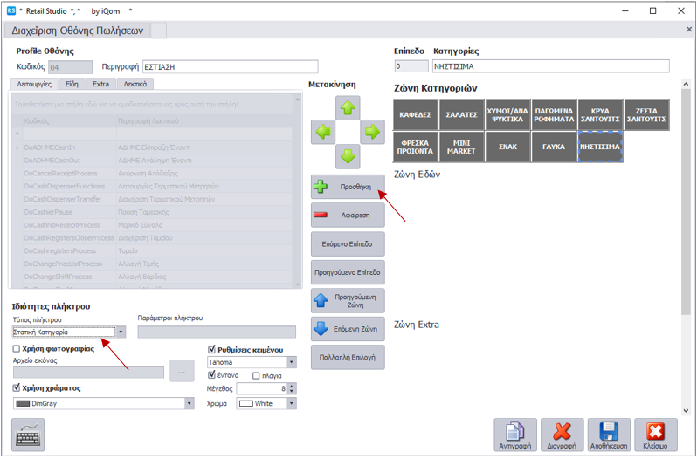Screen dimensions: 697x459
Task: Click the green down arrow move button
Action: pyautogui.click(x=348, y=157)
